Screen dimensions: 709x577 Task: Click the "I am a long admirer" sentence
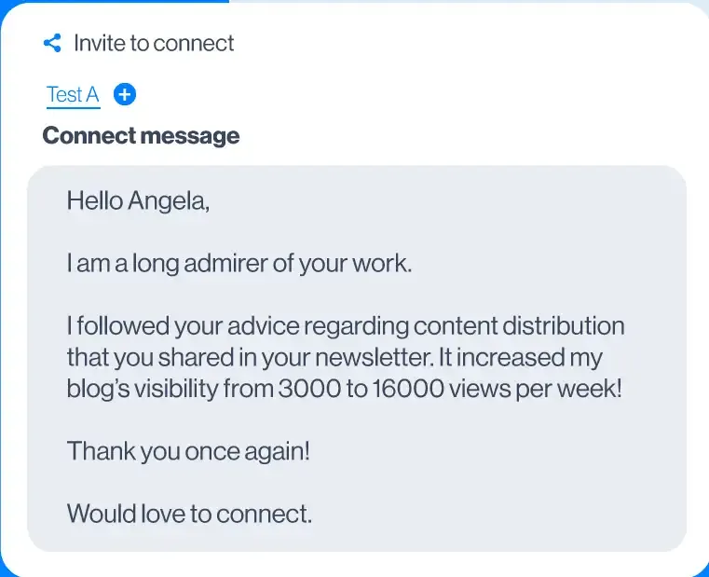pos(239,264)
